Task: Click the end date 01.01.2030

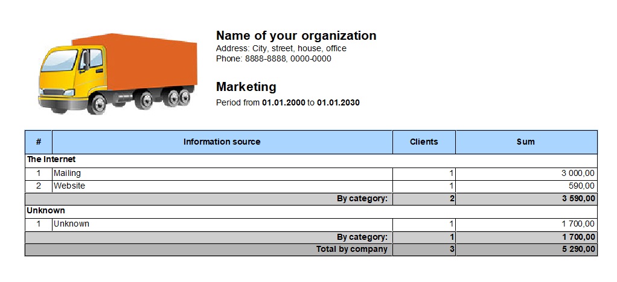Action: (x=338, y=103)
